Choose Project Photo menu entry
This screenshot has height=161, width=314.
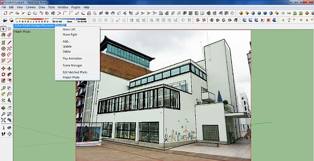coord(77,77)
